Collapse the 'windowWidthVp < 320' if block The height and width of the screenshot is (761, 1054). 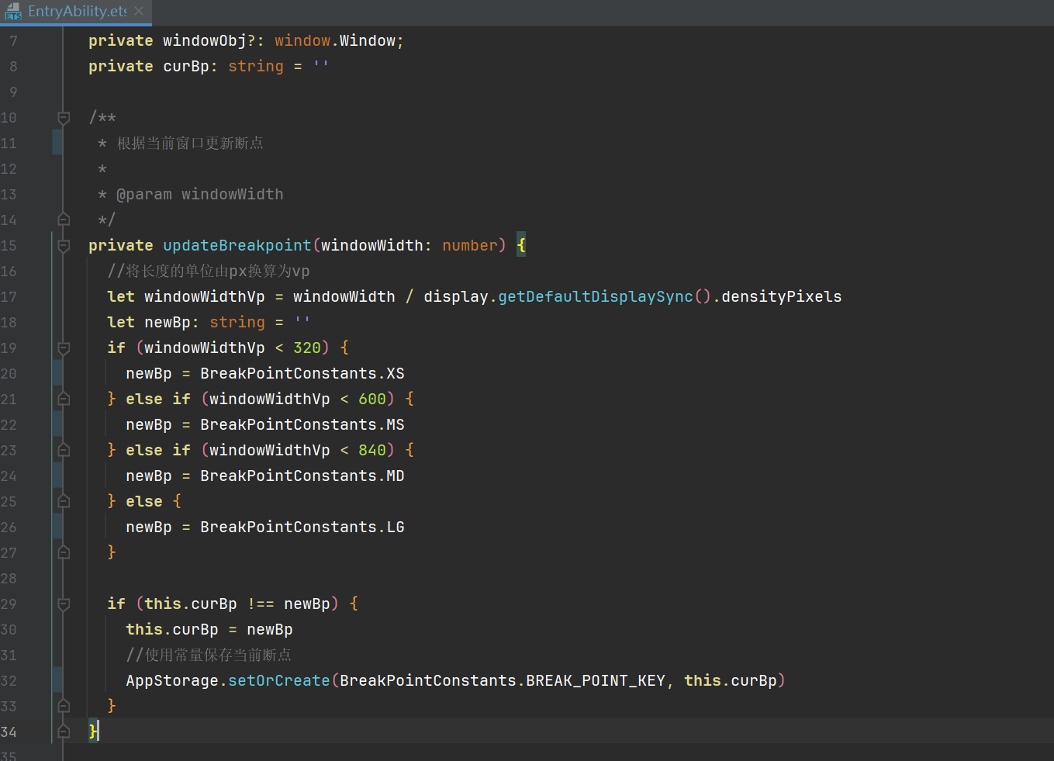tap(64, 348)
